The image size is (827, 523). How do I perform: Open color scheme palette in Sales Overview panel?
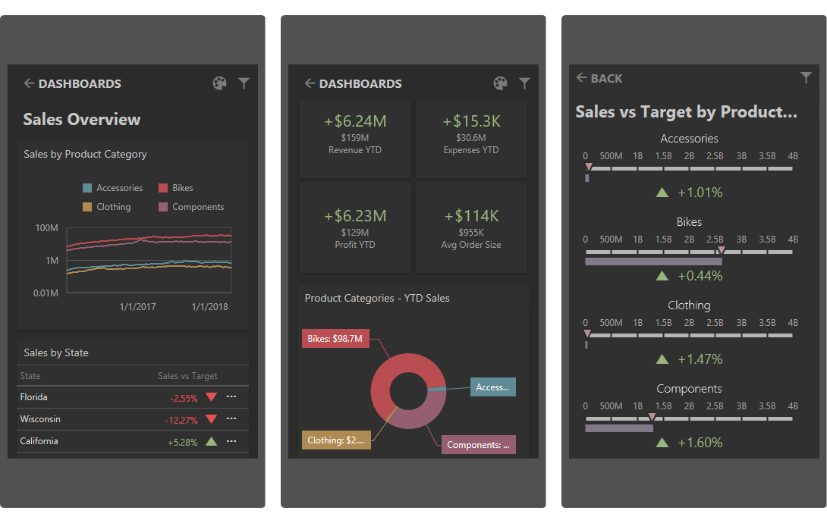click(x=219, y=83)
